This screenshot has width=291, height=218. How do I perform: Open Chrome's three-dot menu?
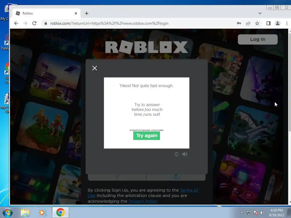tap(287, 23)
